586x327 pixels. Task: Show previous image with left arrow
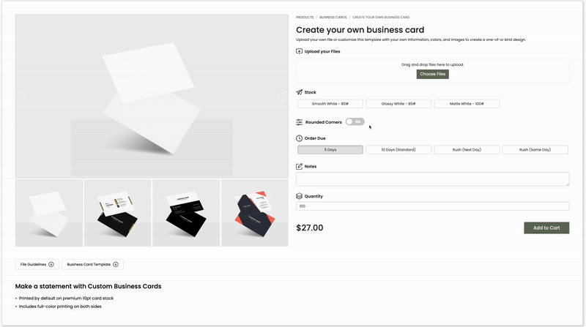point(22,97)
